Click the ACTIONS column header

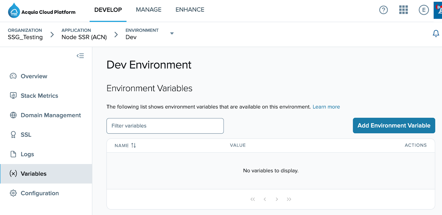point(416,145)
